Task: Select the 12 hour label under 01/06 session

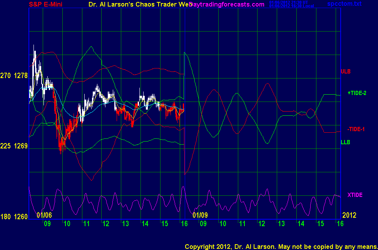Action: point(106,223)
